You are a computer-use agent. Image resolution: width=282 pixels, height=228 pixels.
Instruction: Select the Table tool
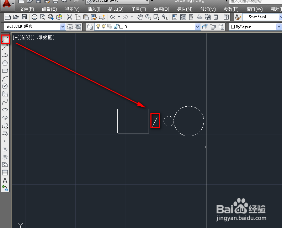pyautogui.click(x=5, y=173)
